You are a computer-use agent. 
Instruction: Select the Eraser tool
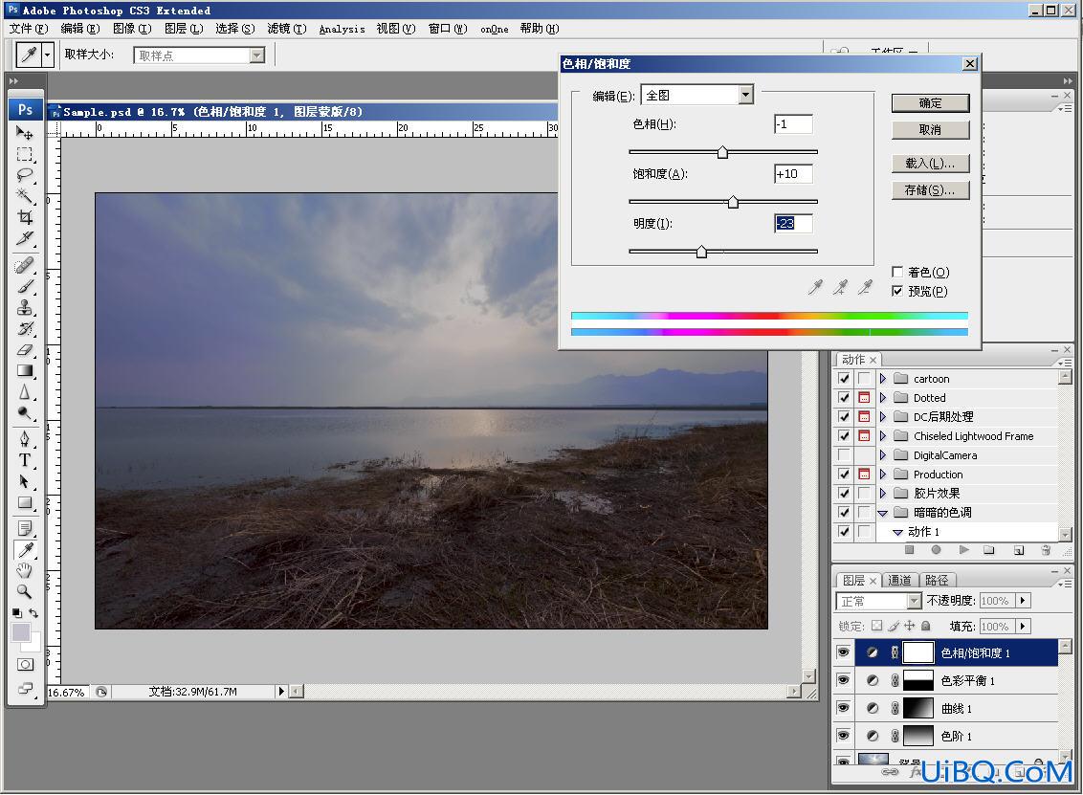pyautogui.click(x=25, y=349)
